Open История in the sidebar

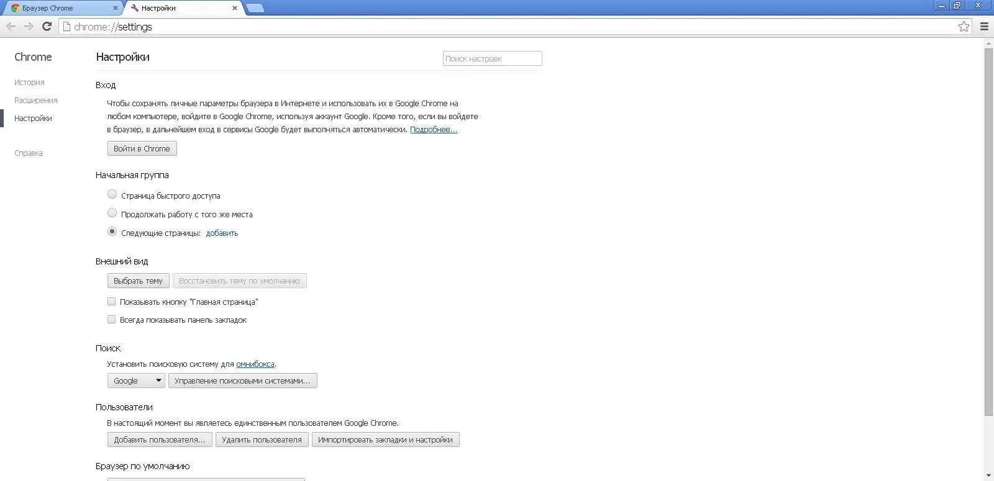click(x=29, y=82)
